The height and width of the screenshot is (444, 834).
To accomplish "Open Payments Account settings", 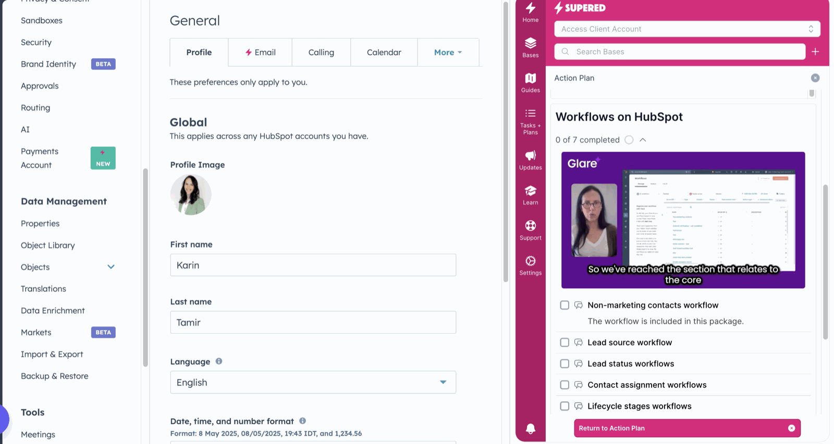I will tap(40, 158).
